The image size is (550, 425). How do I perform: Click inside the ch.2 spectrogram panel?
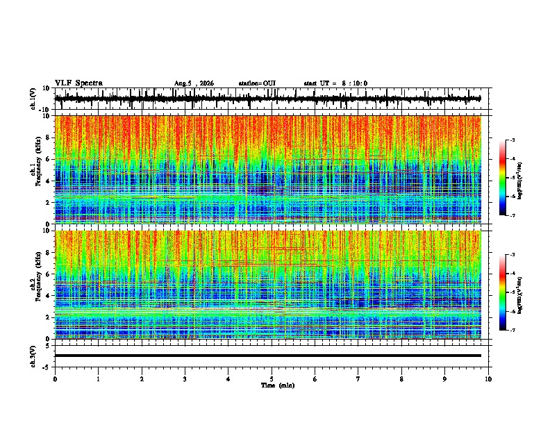click(x=268, y=285)
